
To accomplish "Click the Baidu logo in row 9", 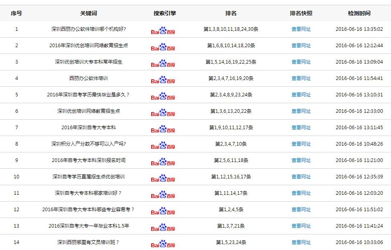I will click(163, 162).
